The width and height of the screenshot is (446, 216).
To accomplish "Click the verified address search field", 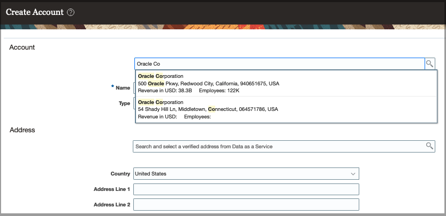I will click(x=284, y=146).
